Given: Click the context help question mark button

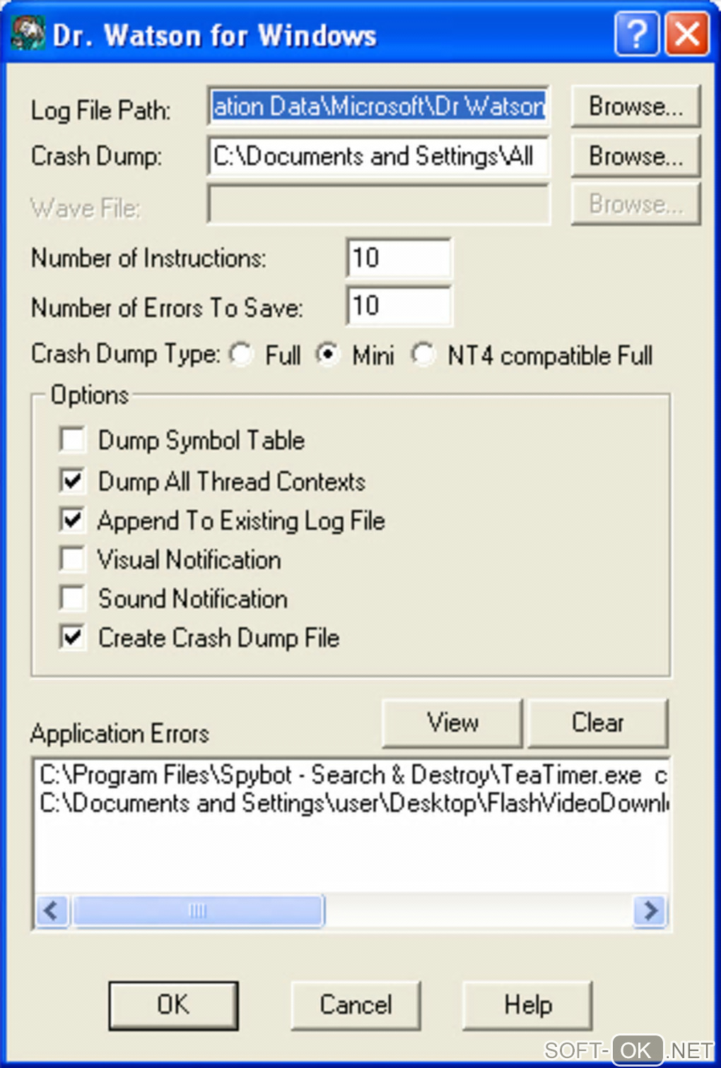Looking at the screenshot, I should coord(637,33).
